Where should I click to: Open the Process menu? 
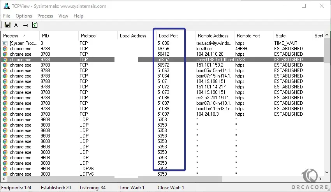(x=45, y=16)
